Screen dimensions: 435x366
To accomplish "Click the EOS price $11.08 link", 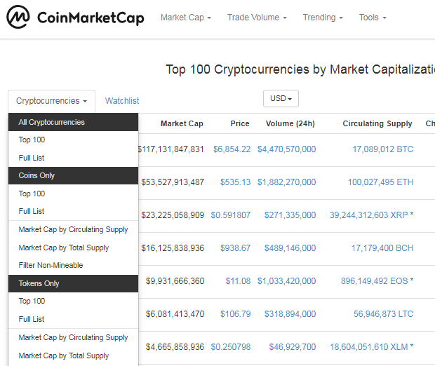I will tap(238, 281).
